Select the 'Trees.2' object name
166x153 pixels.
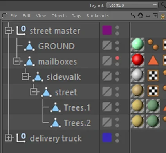(x=78, y=123)
